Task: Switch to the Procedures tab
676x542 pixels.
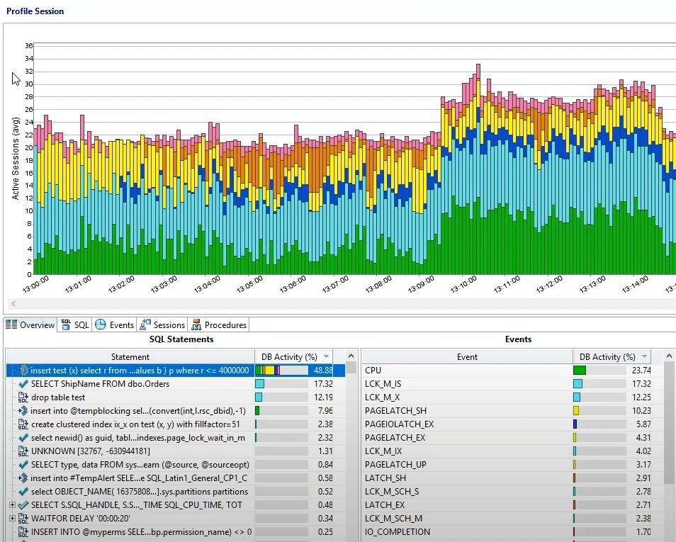Action: coord(219,324)
